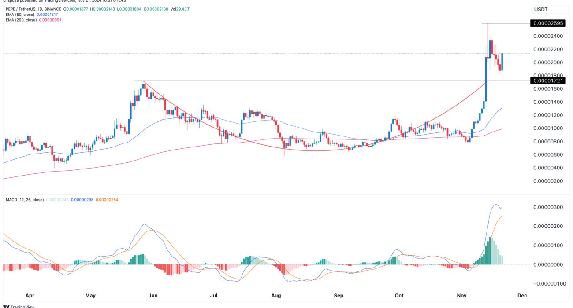Click the Nov label on time axis
573x308 pixels.
coord(461,296)
